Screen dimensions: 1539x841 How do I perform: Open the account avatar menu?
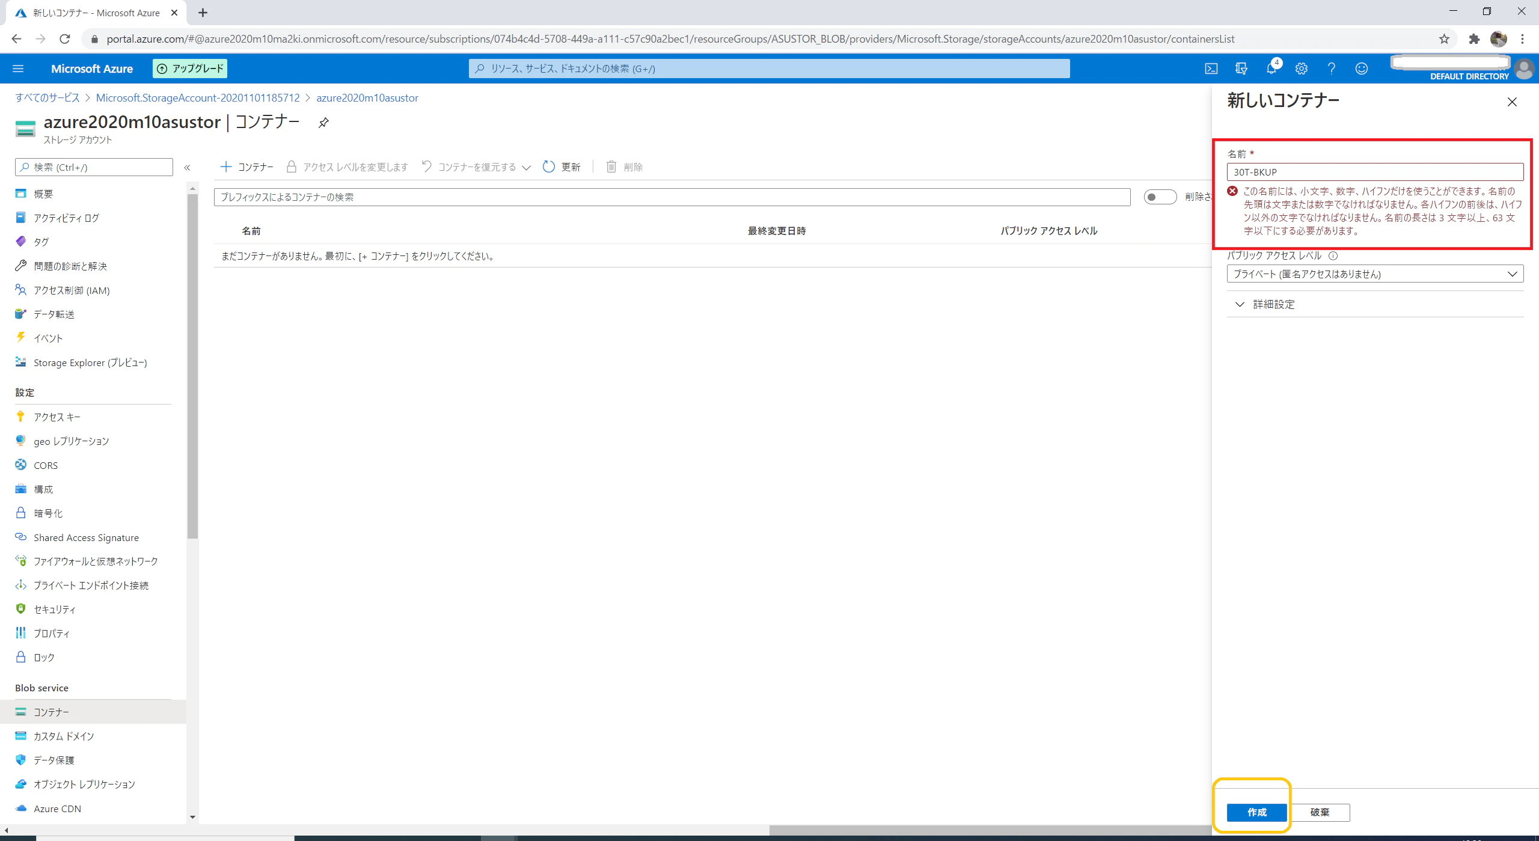(1525, 69)
